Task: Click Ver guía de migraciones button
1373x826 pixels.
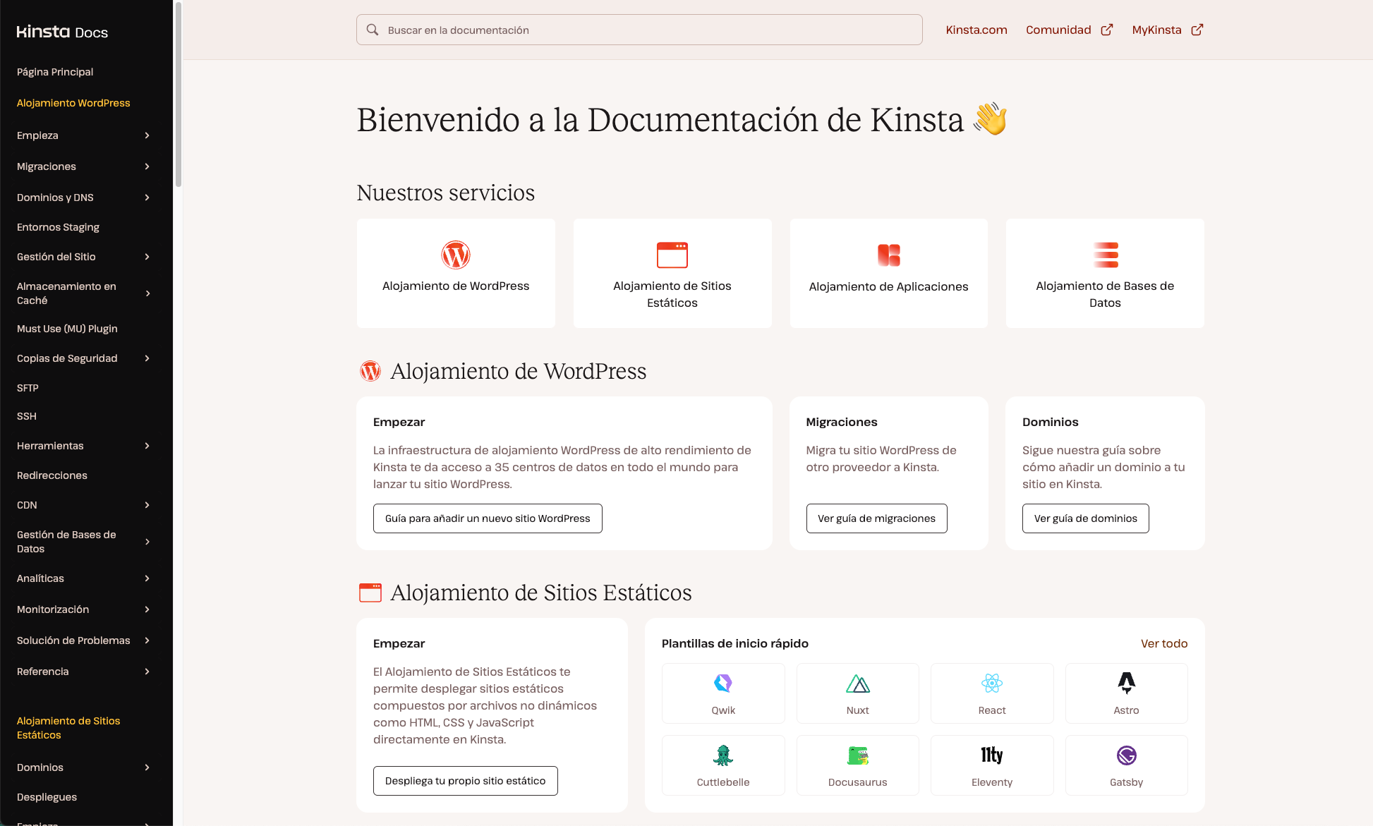Action: 876,518
